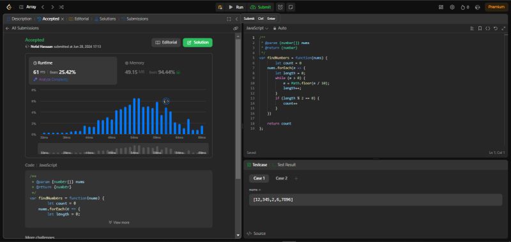Click the LeetCode logo icon
Viewport: 511px width, 242px height.
(9, 7)
